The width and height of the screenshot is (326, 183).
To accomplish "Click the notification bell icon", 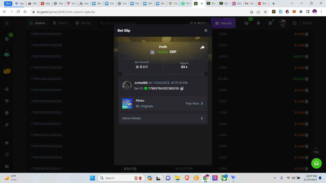I will click(258, 23).
